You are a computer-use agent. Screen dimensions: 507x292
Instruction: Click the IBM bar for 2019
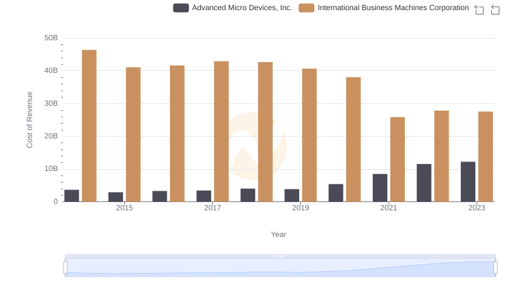(309, 135)
